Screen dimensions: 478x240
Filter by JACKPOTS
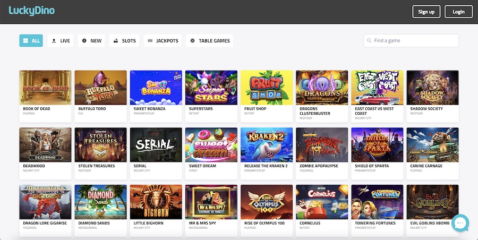click(x=163, y=40)
